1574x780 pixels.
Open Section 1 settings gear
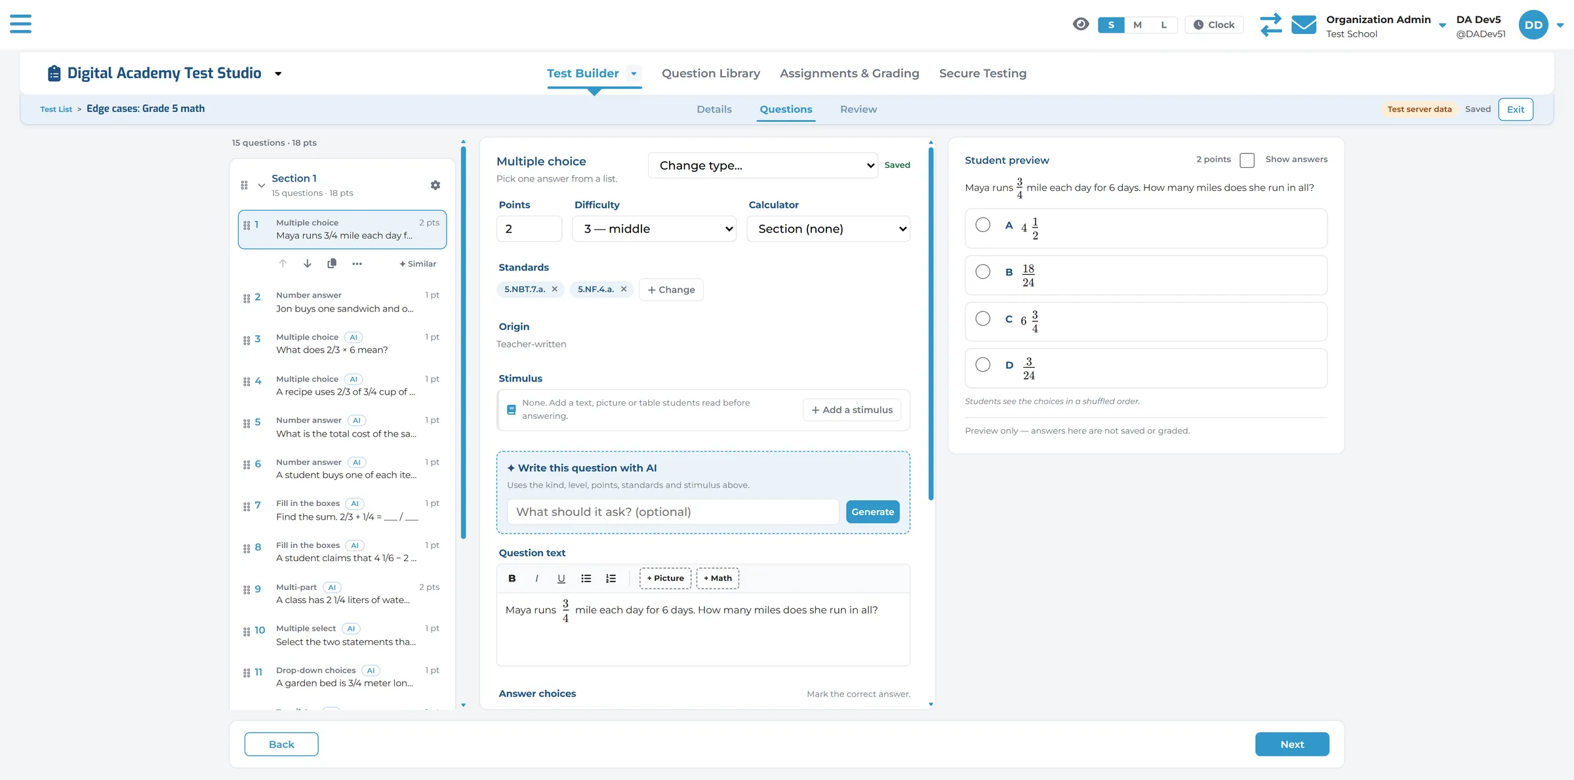[435, 185]
